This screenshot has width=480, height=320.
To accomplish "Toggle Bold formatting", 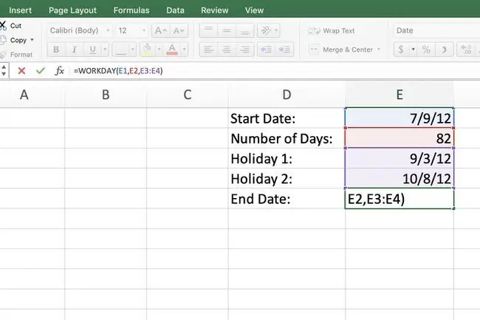I will (x=56, y=50).
